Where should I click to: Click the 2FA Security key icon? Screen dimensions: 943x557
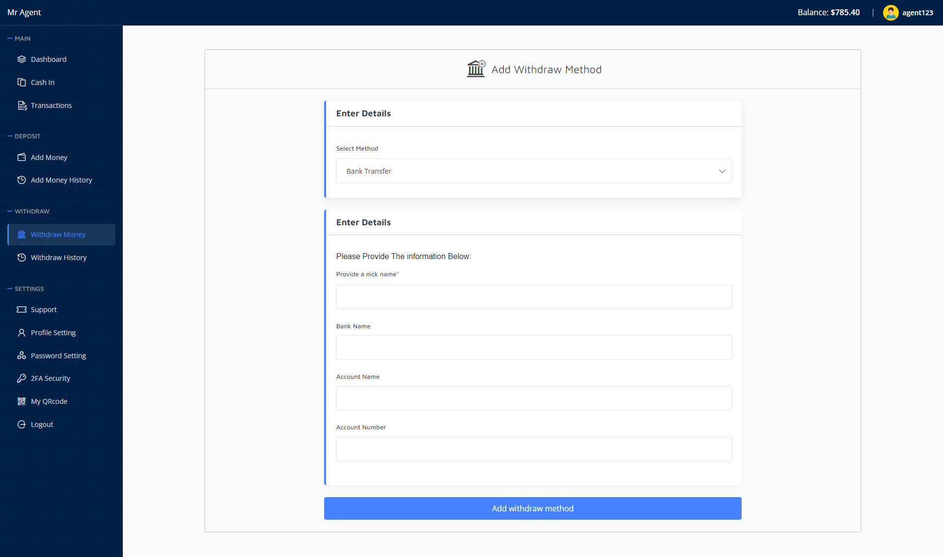pos(22,378)
